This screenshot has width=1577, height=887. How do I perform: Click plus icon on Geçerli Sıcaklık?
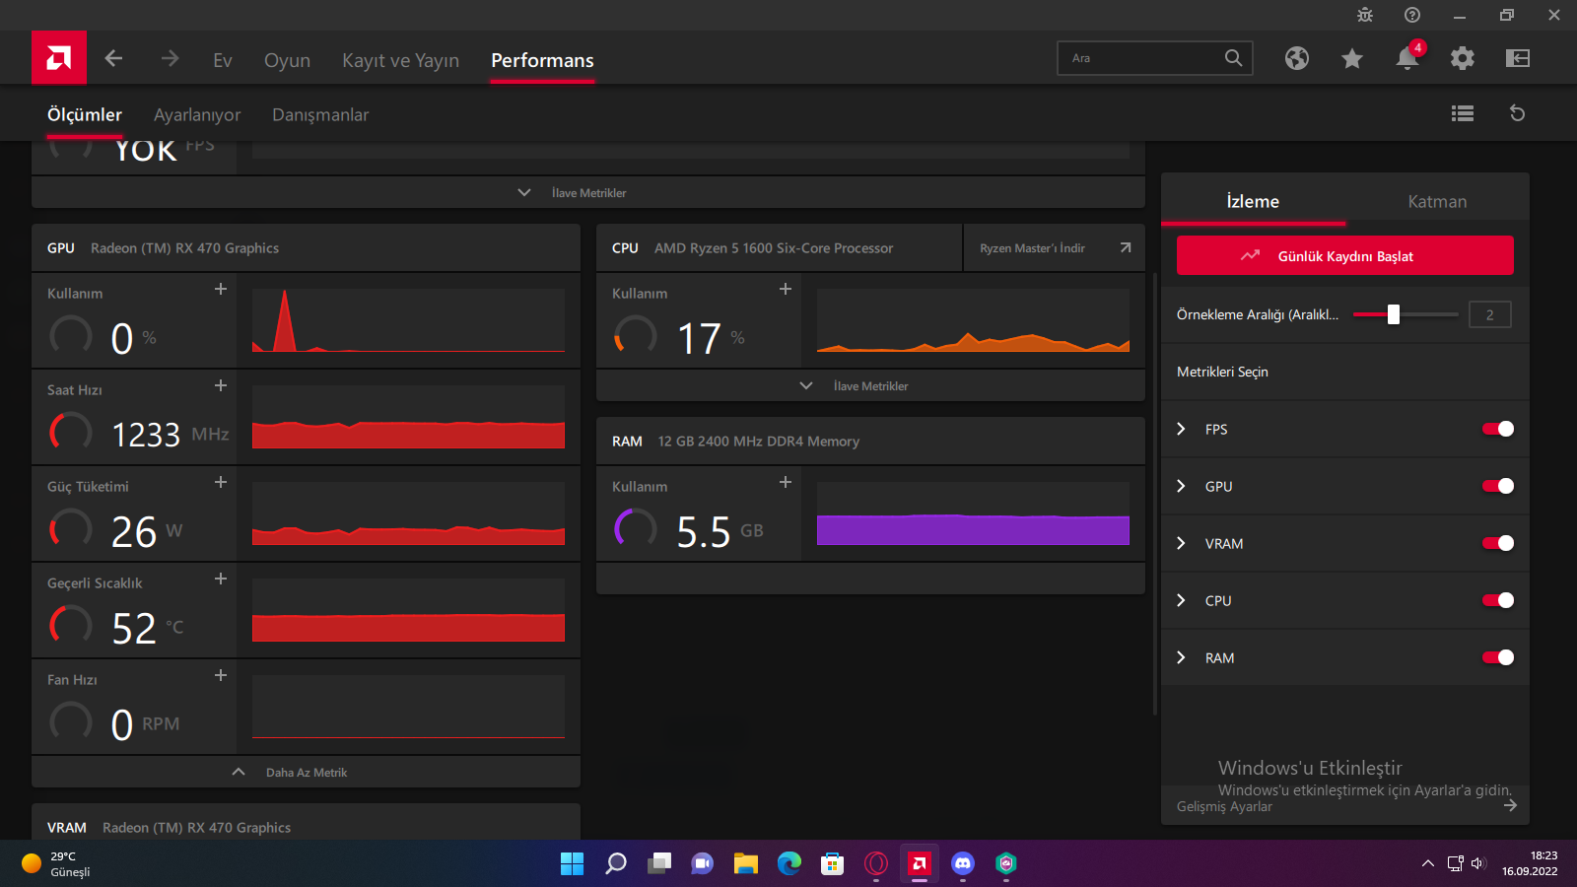coord(221,579)
